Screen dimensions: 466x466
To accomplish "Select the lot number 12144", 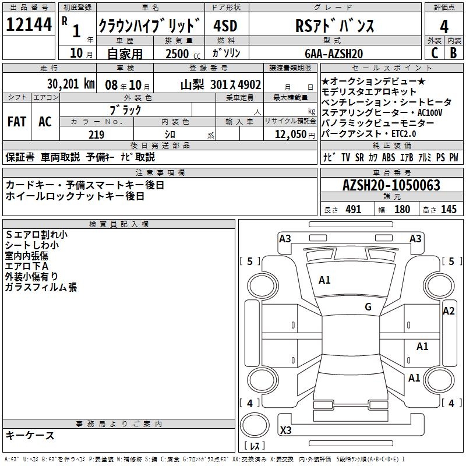I will [x=29, y=26].
